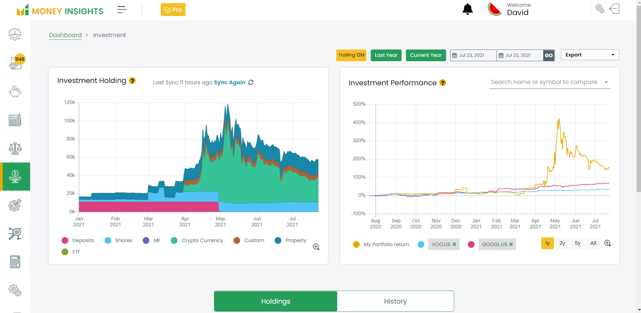Viewport: 641px width, 313px height.
Task: Click the notification bell icon
Action: 467,9
